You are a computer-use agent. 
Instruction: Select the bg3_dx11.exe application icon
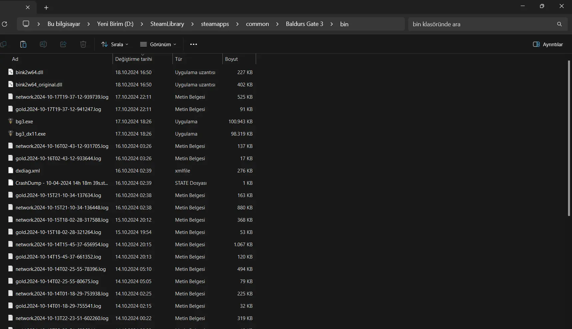11,134
